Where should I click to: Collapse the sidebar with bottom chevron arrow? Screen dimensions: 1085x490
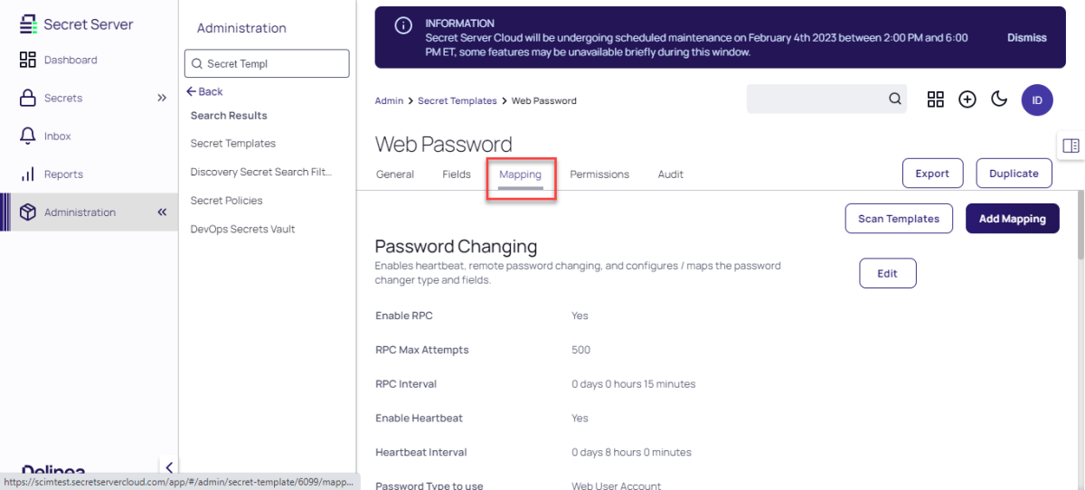(x=168, y=467)
